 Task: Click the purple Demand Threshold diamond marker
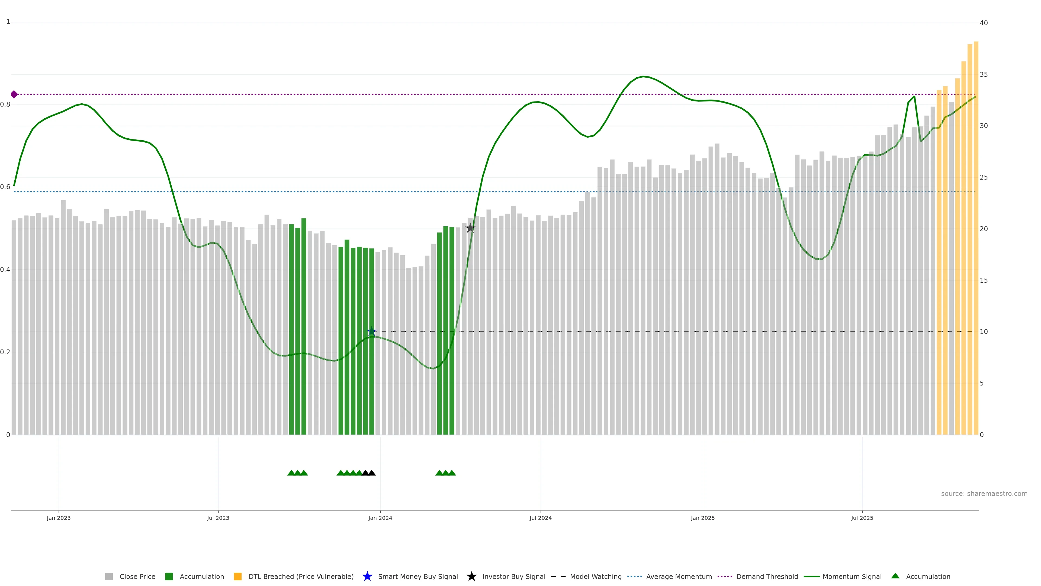(x=14, y=94)
